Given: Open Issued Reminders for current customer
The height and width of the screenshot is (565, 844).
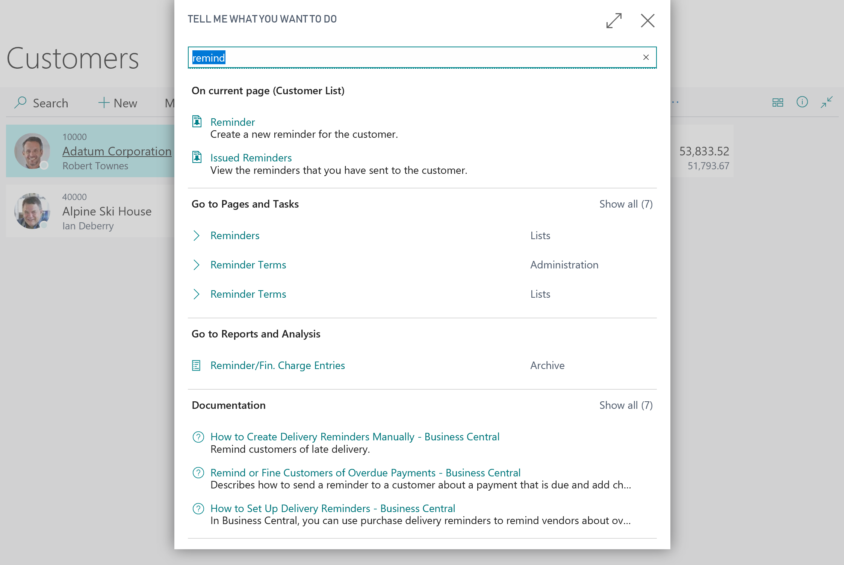Looking at the screenshot, I should pyautogui.click(x=251, y=157).
